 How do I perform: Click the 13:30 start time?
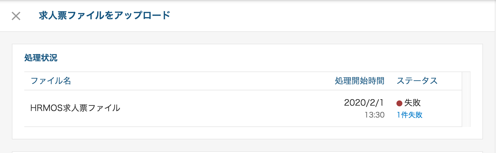[x=375, y=115]
